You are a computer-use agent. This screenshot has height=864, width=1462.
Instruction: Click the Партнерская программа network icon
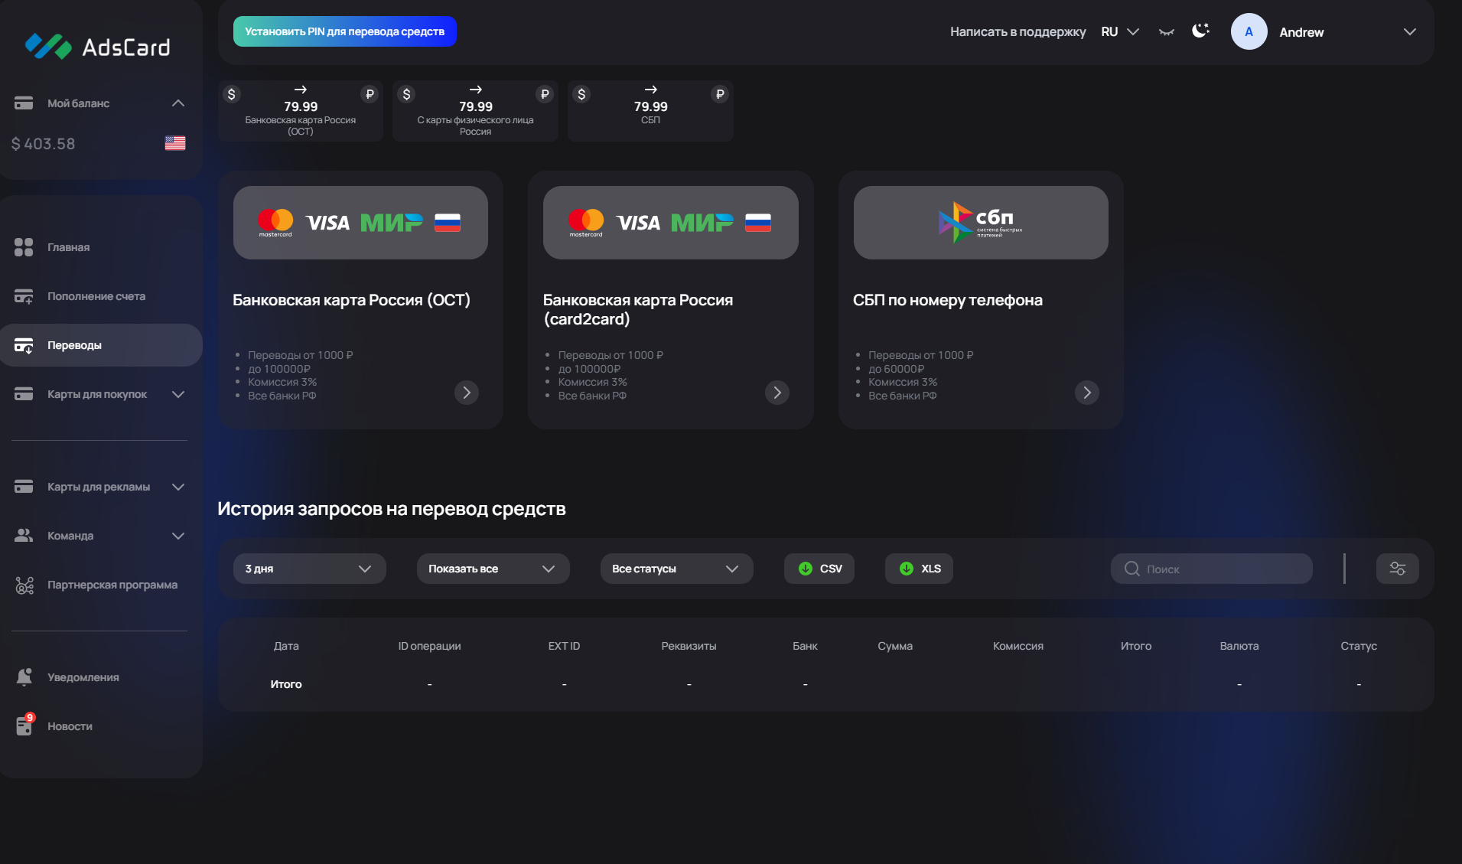[24, 585]
